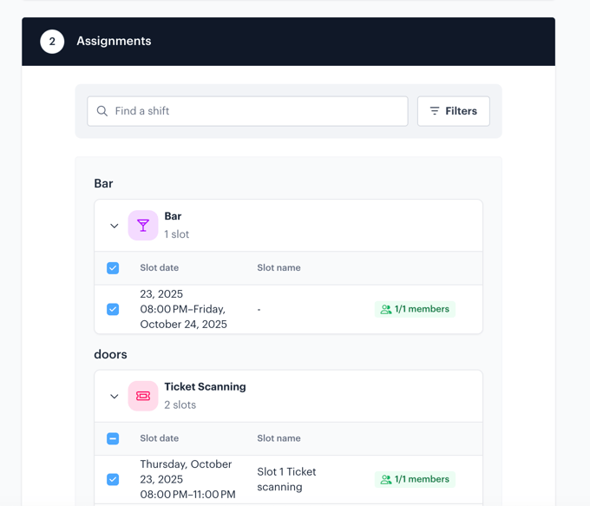
Task: Toggle the select-all checkbox in Bar table header
Action: click(x=113, y=268)
